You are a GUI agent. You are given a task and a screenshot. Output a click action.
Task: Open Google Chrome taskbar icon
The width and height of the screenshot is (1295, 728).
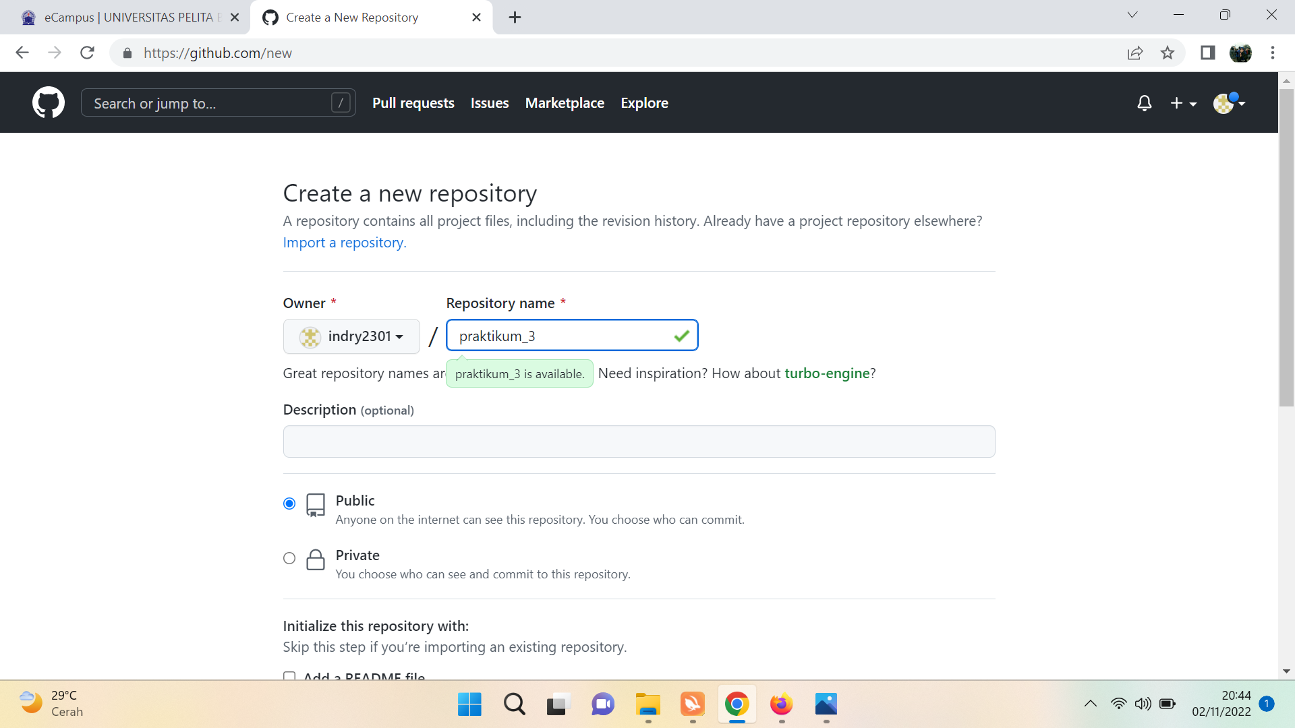737,704
